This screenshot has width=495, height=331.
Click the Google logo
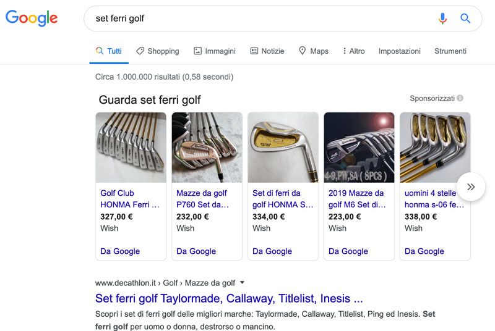(32, 19)
